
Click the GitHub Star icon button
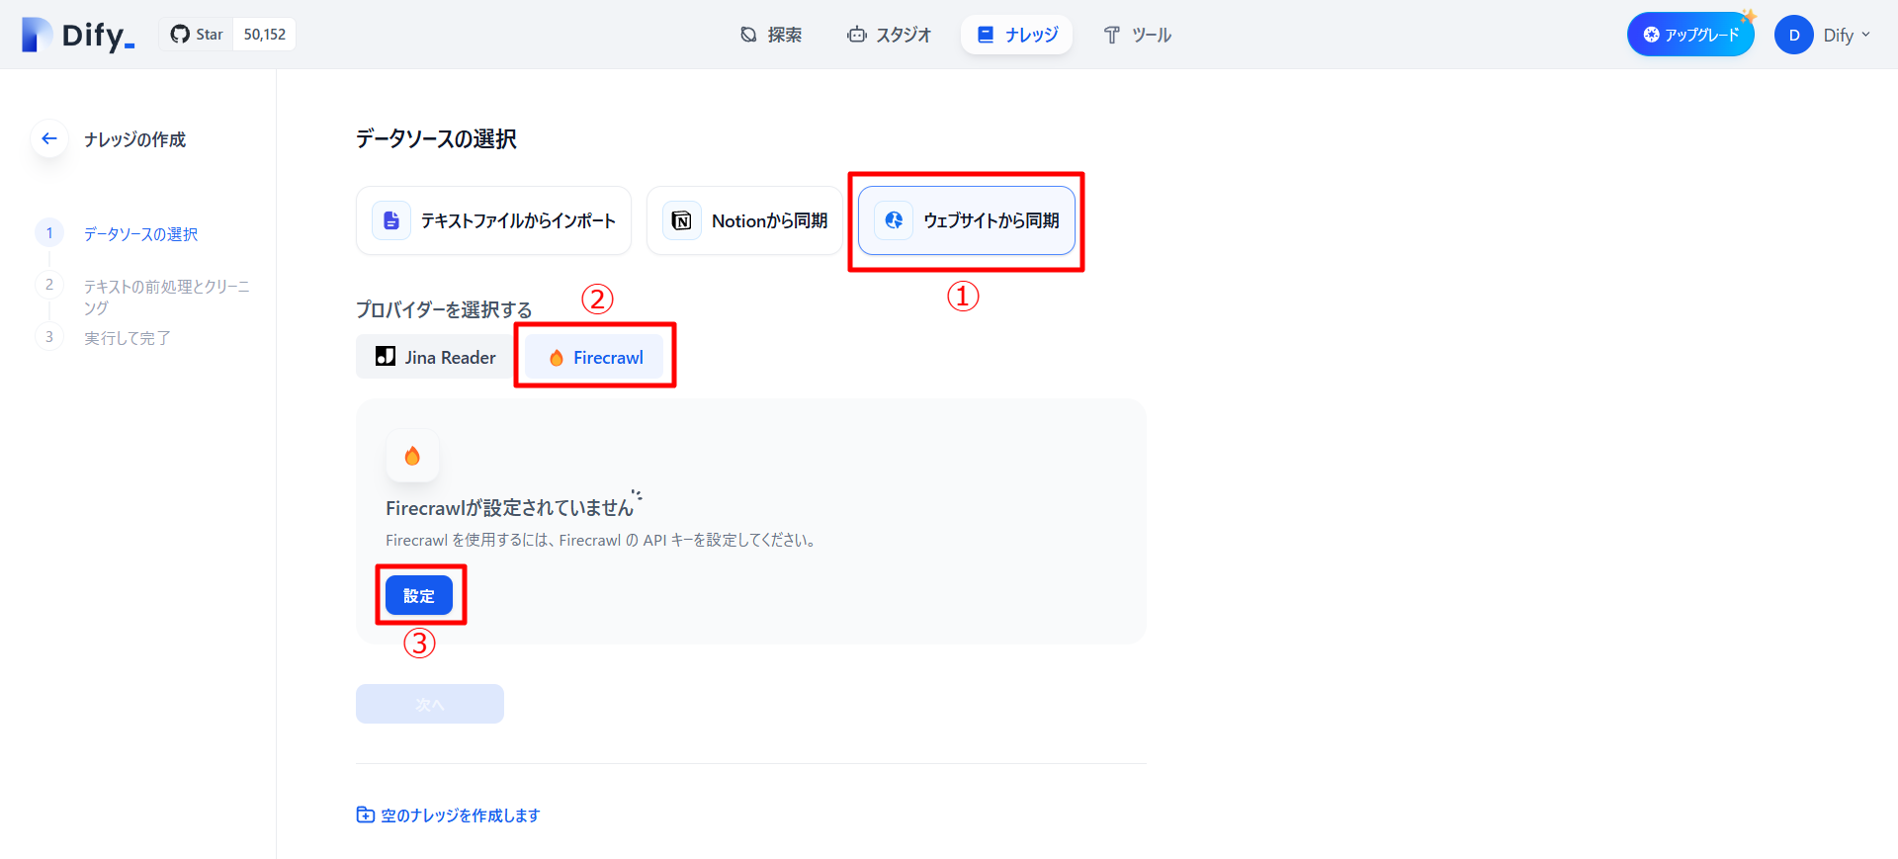[x=197, y=35]
